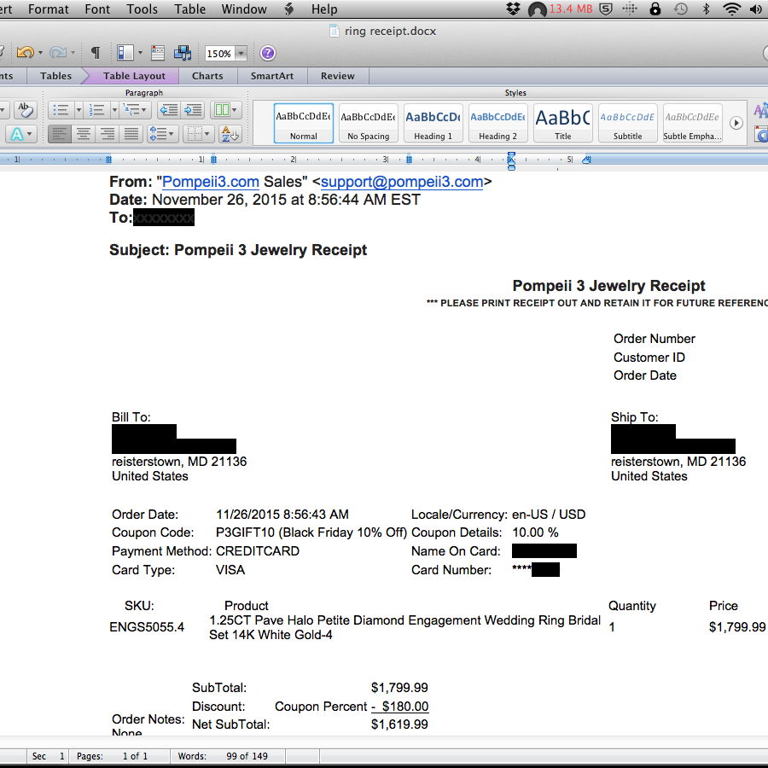This screenshot has width=768, height=768.
Task: Click the Dropbox icon in menu bar
Action: pyautogui.click(x=513, y=9)
